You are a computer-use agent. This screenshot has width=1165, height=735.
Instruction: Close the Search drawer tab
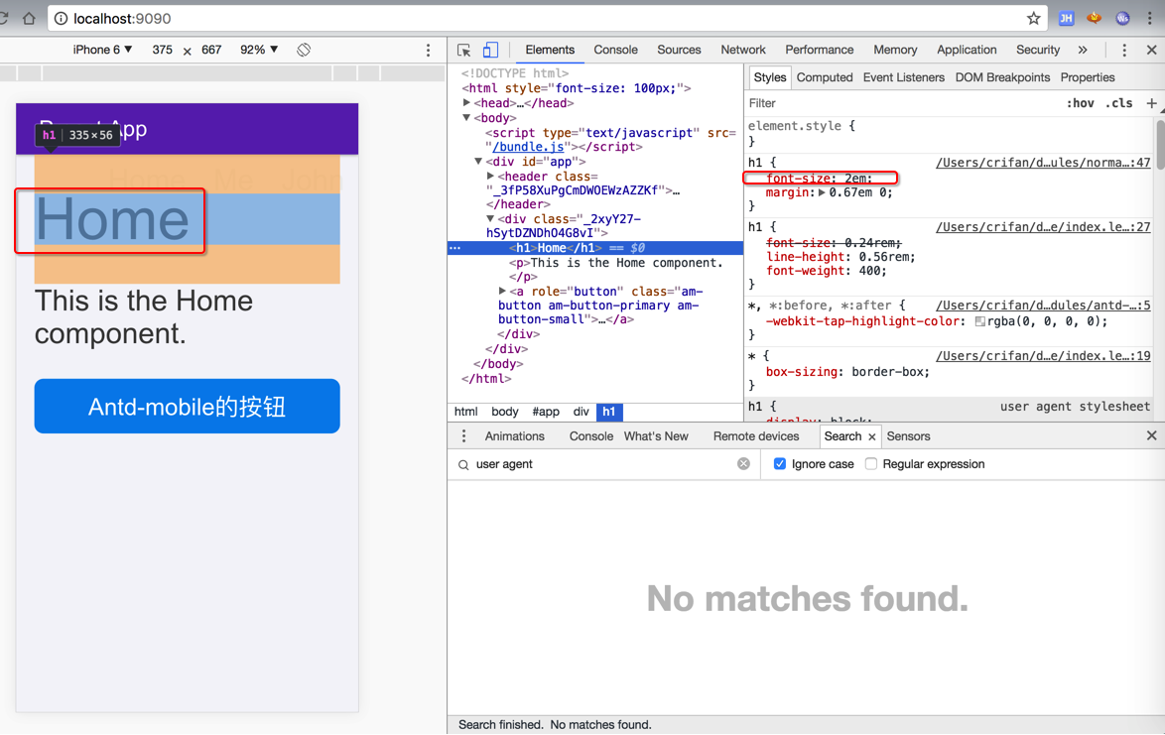tap(872, 436)
